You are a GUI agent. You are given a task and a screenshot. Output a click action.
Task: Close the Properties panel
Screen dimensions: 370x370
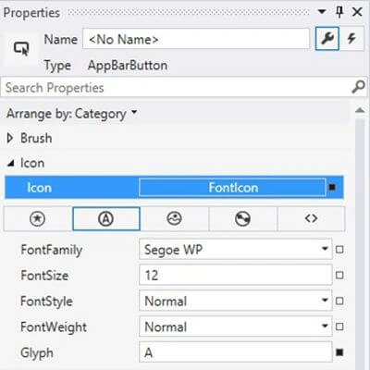[357, 12]
